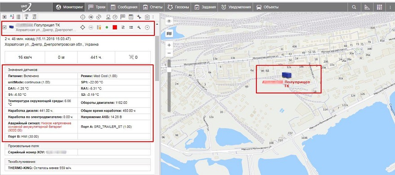Click the red square track color of unit
The width and height of the screenshot is (395, 175).
115,27
